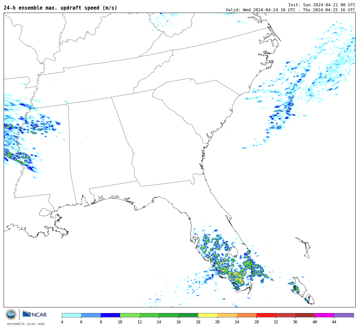Pick the dark green 16-18 colorbar segment
This screenshot has height=328, width=359.
tap(188, 315)
